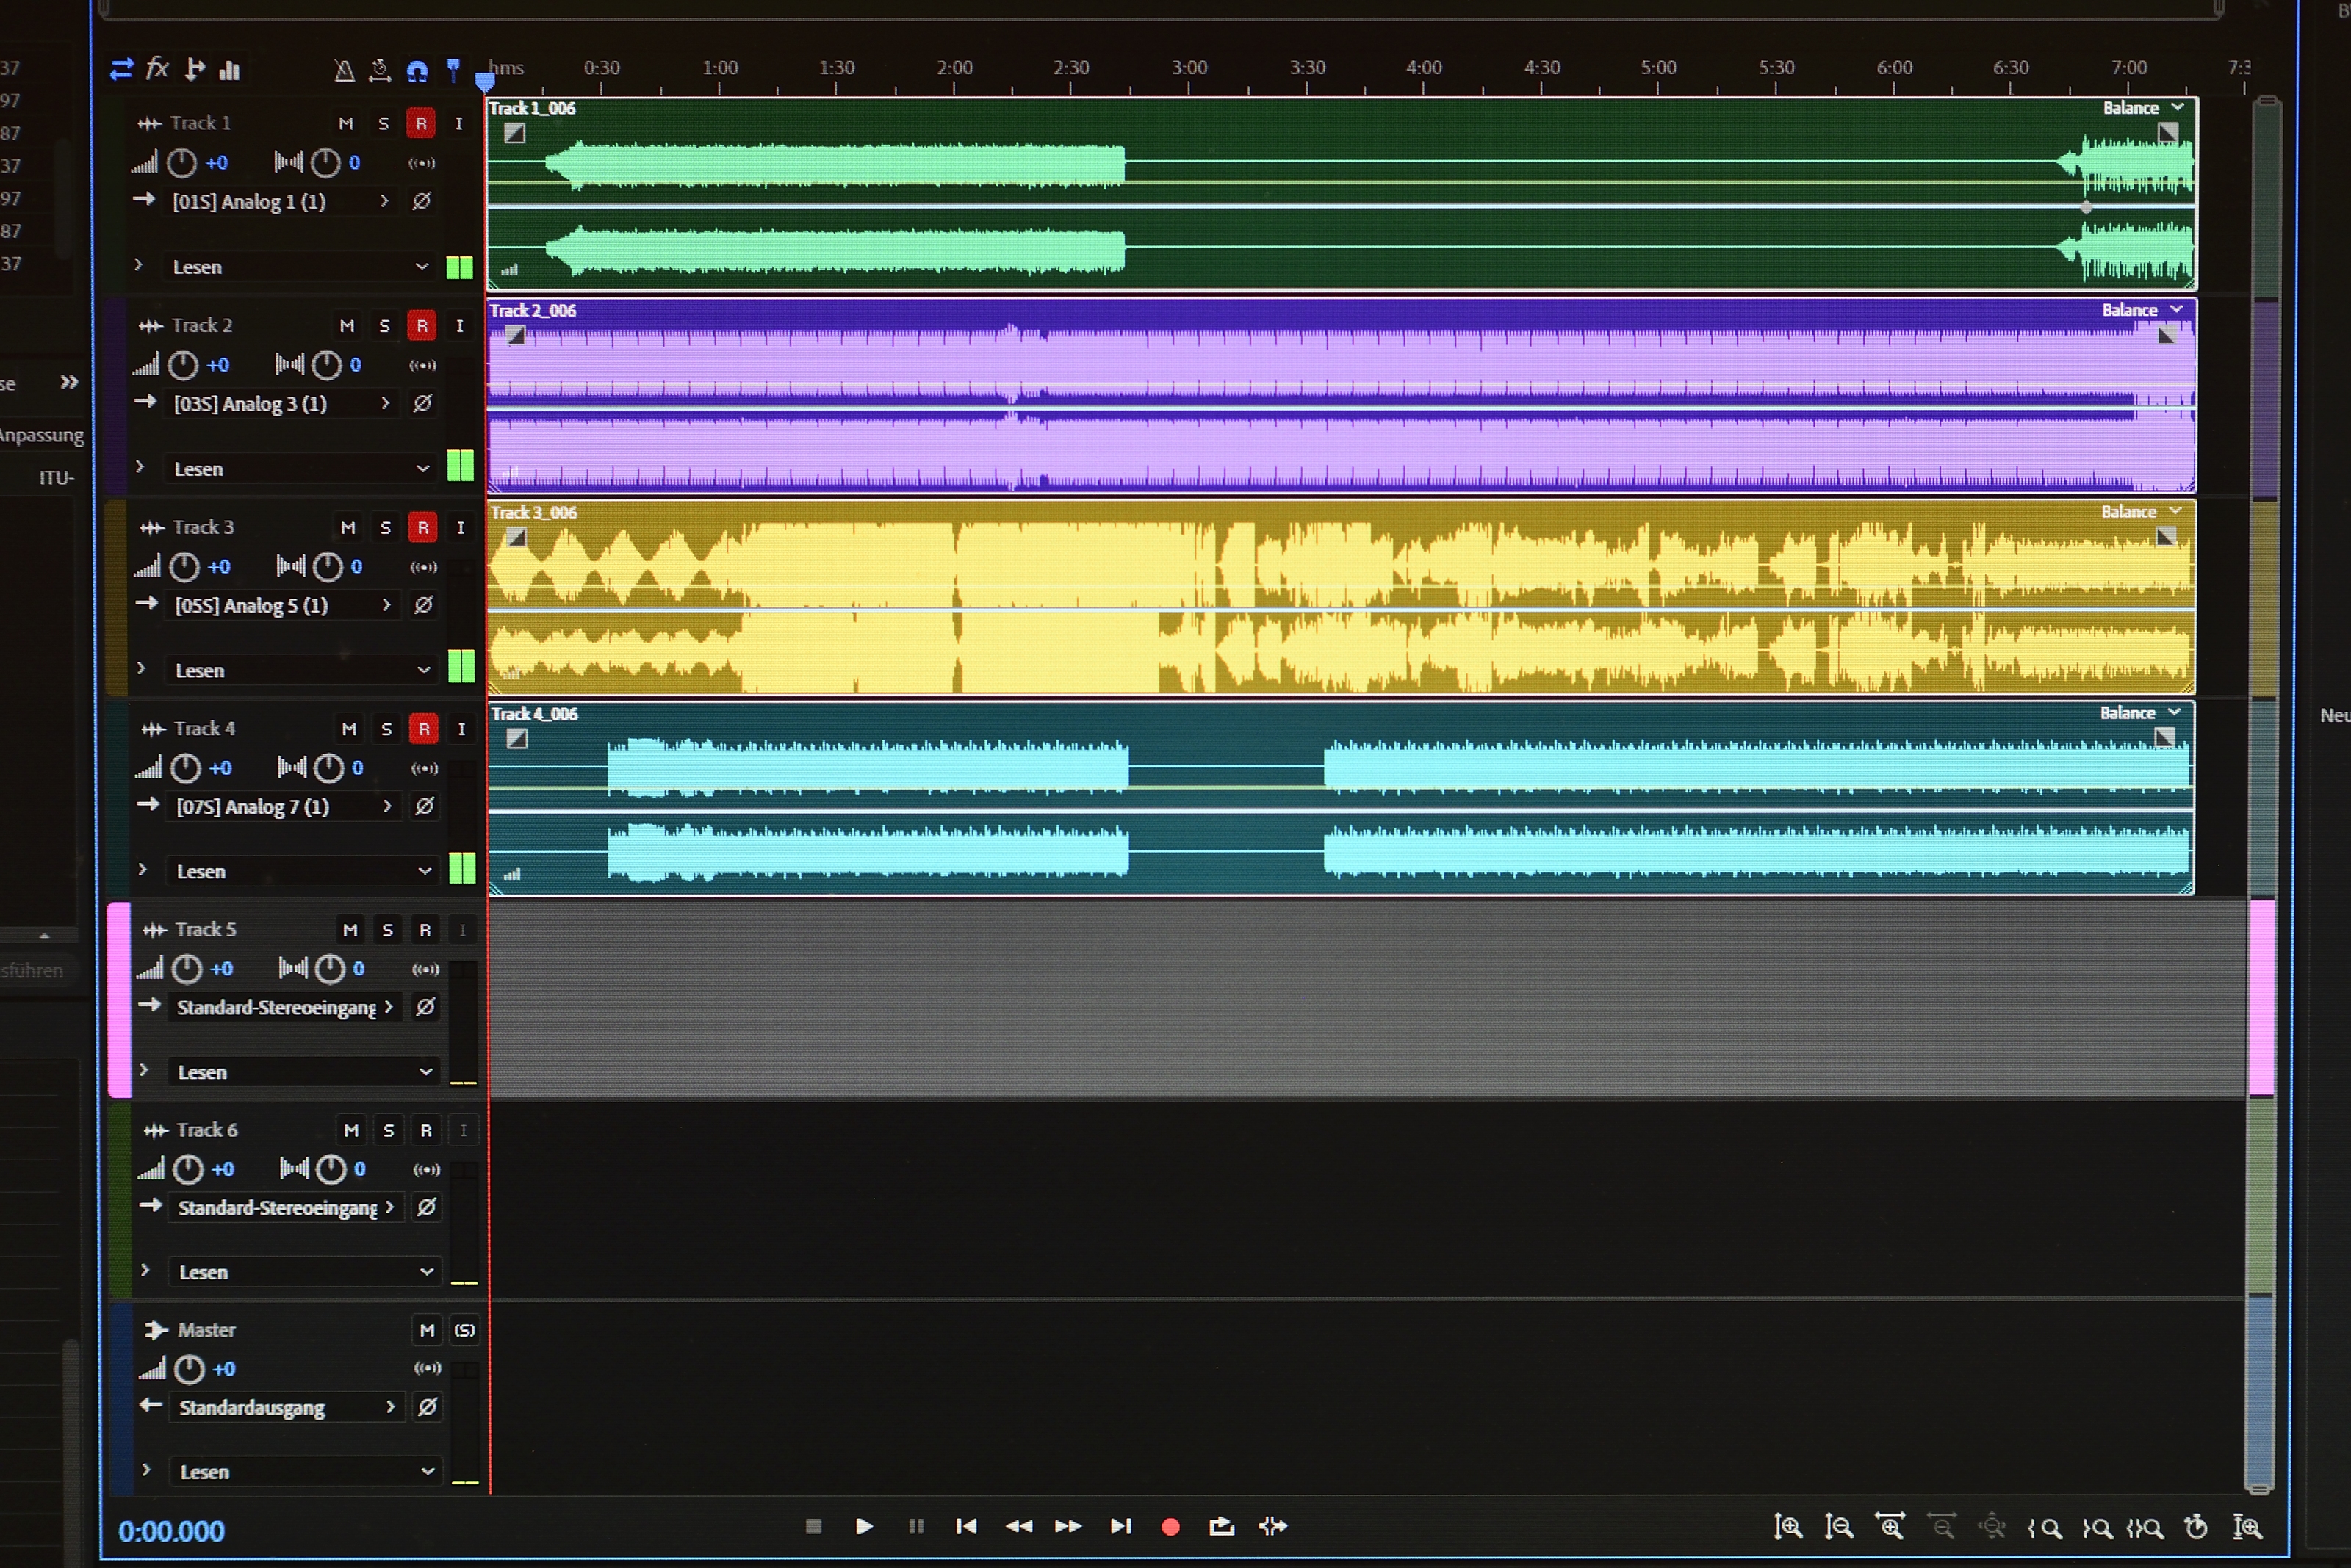This screenshot has height=1568, width=2351.
Task: Solo Track 2 with the S button
Action: coord(384,326)
